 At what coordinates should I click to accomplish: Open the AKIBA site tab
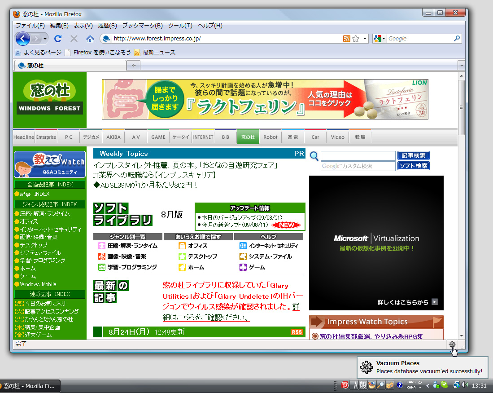[113, 137]
